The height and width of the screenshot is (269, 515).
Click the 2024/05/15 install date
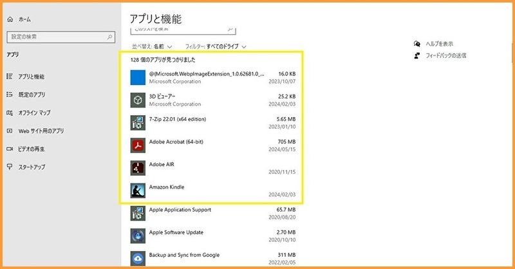pos(282,149)
